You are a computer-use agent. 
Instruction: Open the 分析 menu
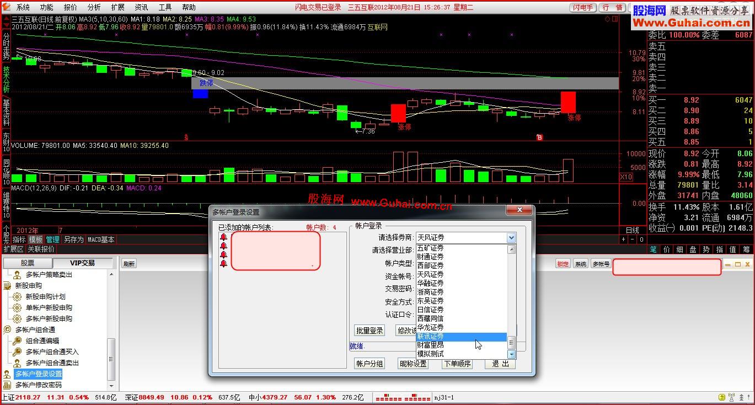click(x=94, y=7)
